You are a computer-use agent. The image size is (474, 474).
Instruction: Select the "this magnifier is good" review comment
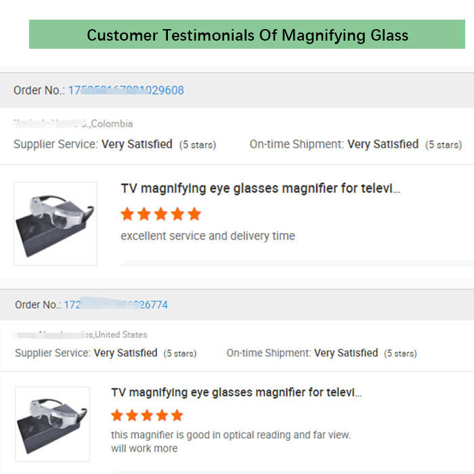point(230,435)
